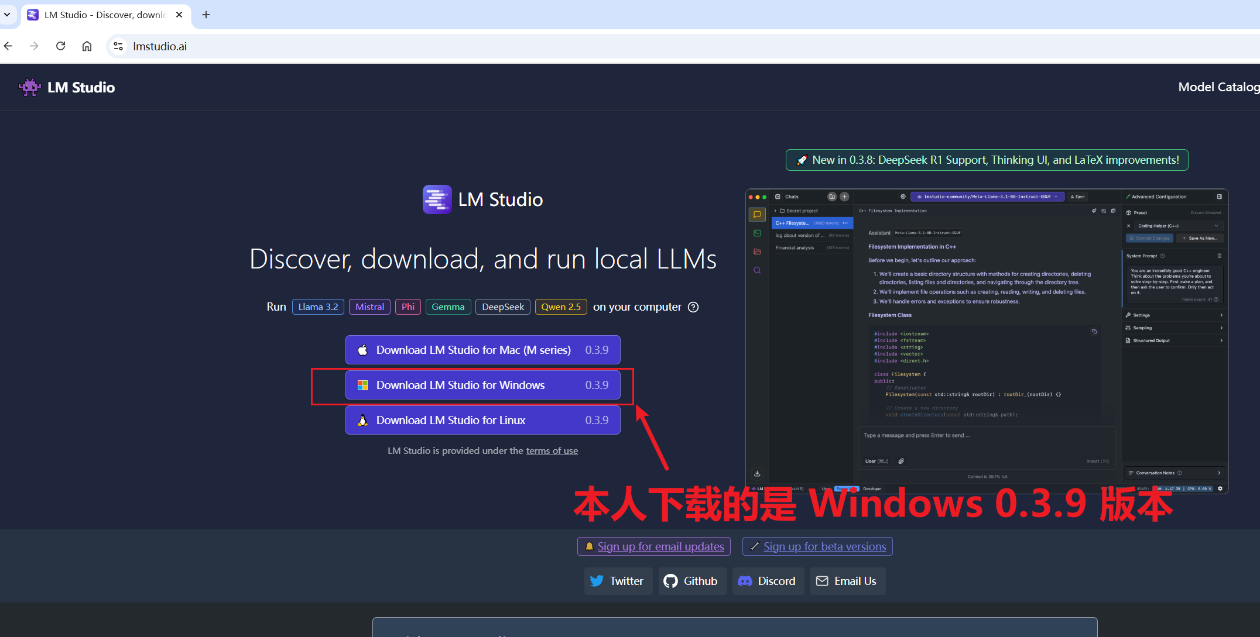This screenshot has height=637, width=1260.
Task: Click the LM Studio header logo
Action: point(67,87)
